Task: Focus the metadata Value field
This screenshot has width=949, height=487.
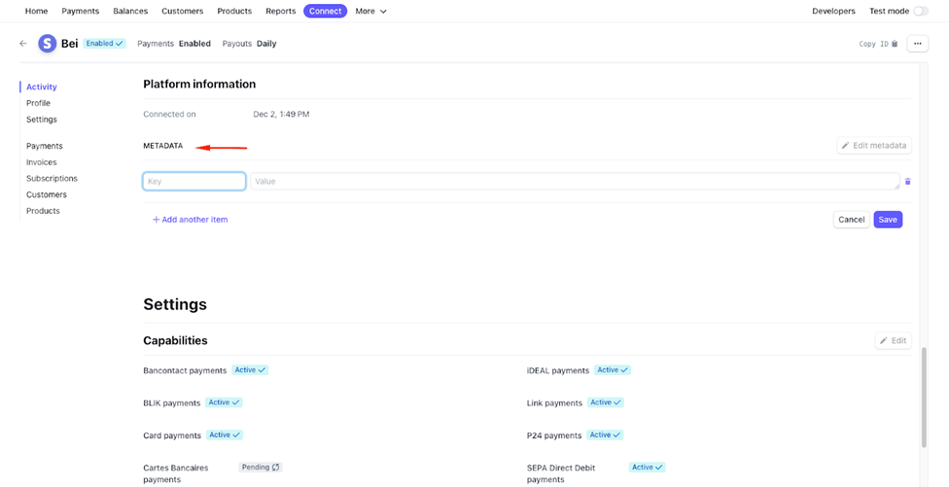Action: (575, 182)
